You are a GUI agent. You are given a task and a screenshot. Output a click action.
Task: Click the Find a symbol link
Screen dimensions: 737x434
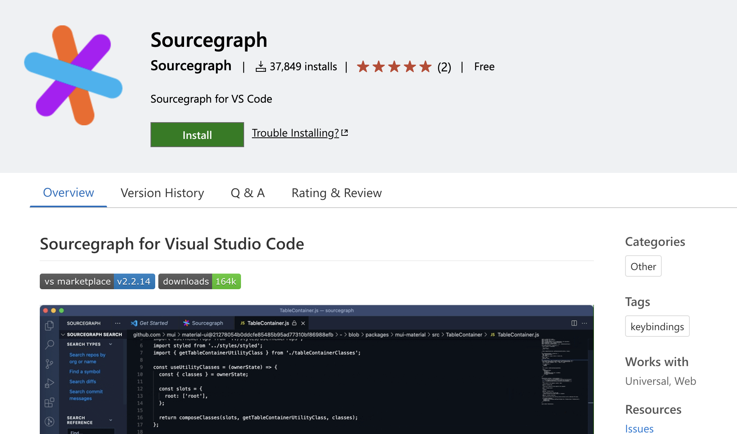coord(85,372)
